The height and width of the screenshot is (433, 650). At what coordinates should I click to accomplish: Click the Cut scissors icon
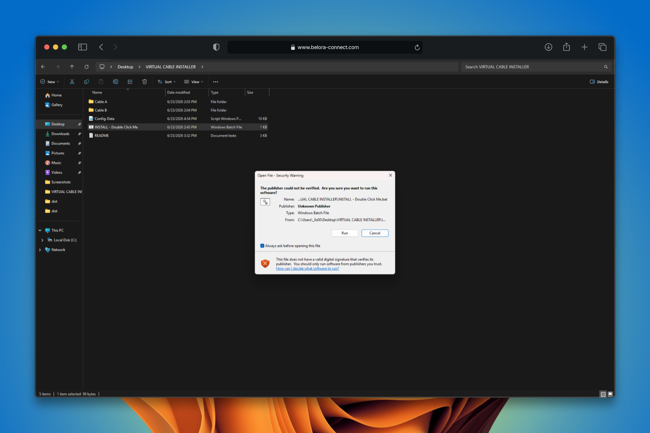(x=72, y=82)
